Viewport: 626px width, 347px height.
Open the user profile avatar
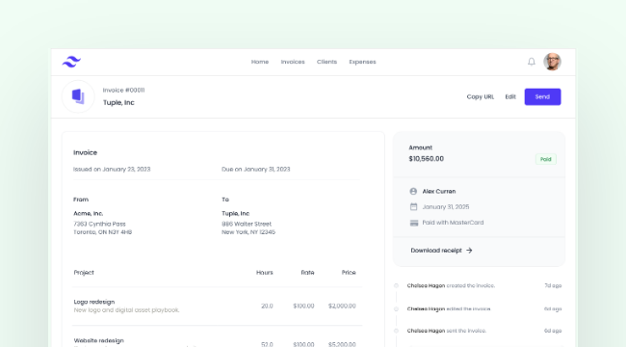click(552, 62)
